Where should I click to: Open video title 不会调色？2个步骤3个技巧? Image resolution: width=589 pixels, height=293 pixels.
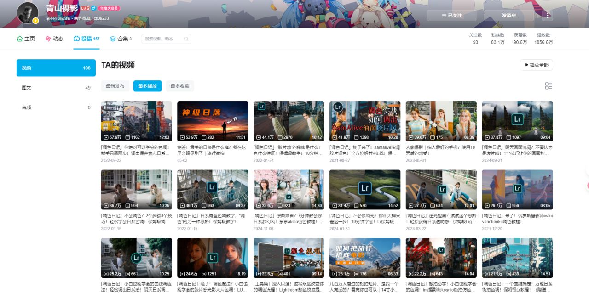[x=136, y=218]
